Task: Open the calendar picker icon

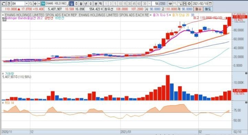Action: [210, 3]
